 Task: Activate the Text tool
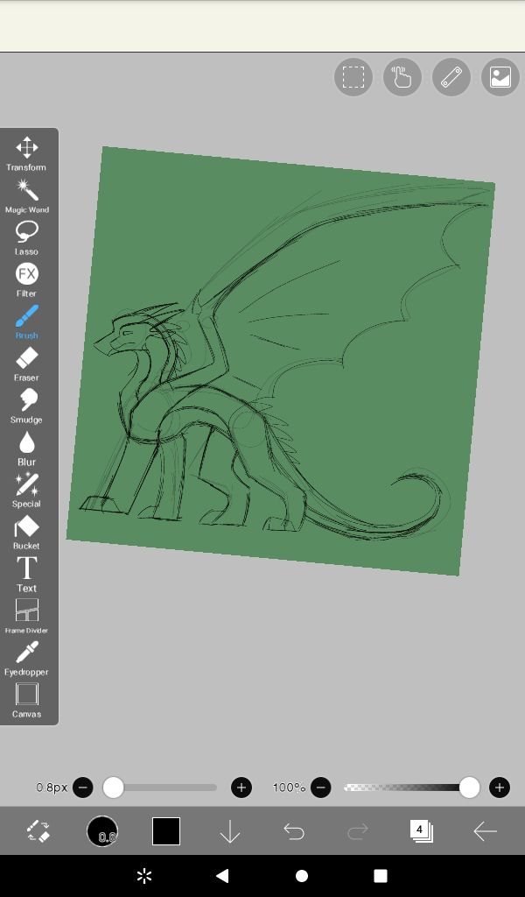coord(26,575)
